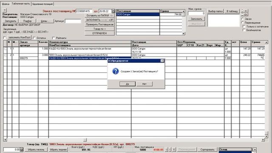The height and width of the screenshot is (153, 272).
Task: Click Заполнить button under Мин. сумма
Action: (x=196, y=19)
